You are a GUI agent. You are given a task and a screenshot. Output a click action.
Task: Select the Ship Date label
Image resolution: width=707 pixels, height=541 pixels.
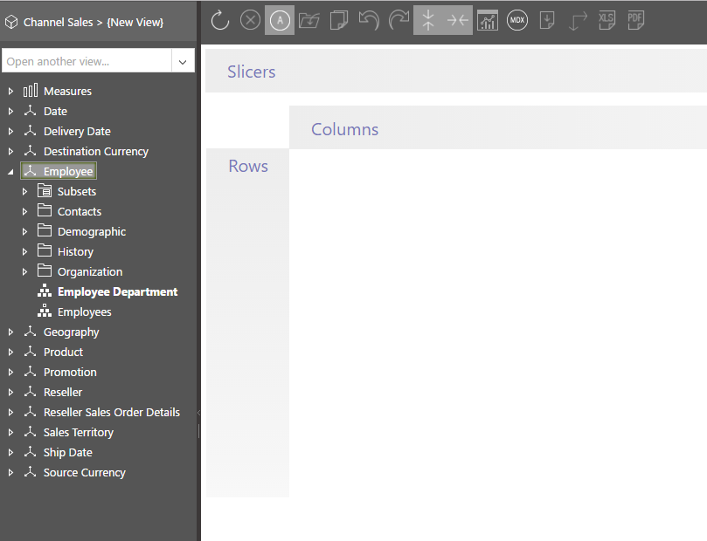[x=67, y=452]
